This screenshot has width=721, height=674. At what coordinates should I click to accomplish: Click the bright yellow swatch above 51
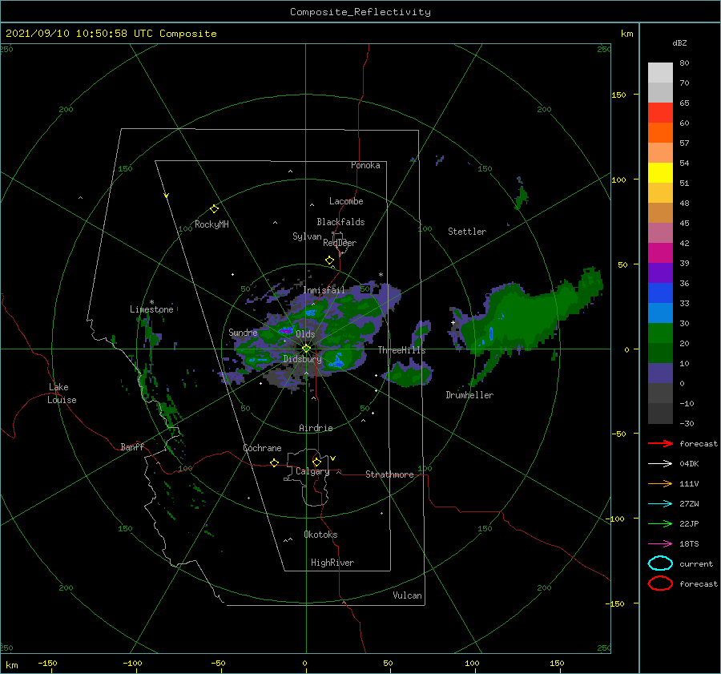click(x=660, y=173)
